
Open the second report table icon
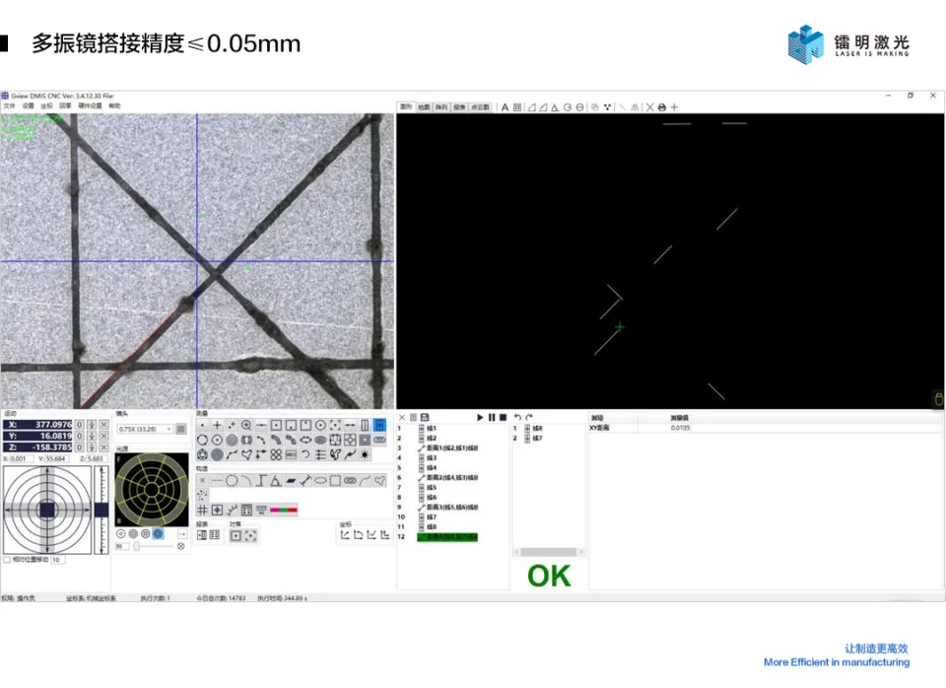pyautogui.click(x=214, y=534)
